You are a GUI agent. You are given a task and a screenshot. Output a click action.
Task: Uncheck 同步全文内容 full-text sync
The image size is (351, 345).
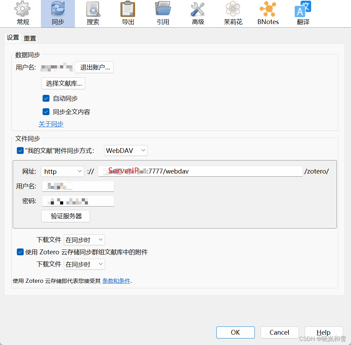pos(46,111)
